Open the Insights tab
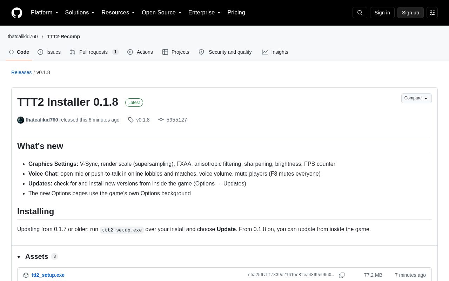This screenshot has height=281, width=449. (275, 52)
